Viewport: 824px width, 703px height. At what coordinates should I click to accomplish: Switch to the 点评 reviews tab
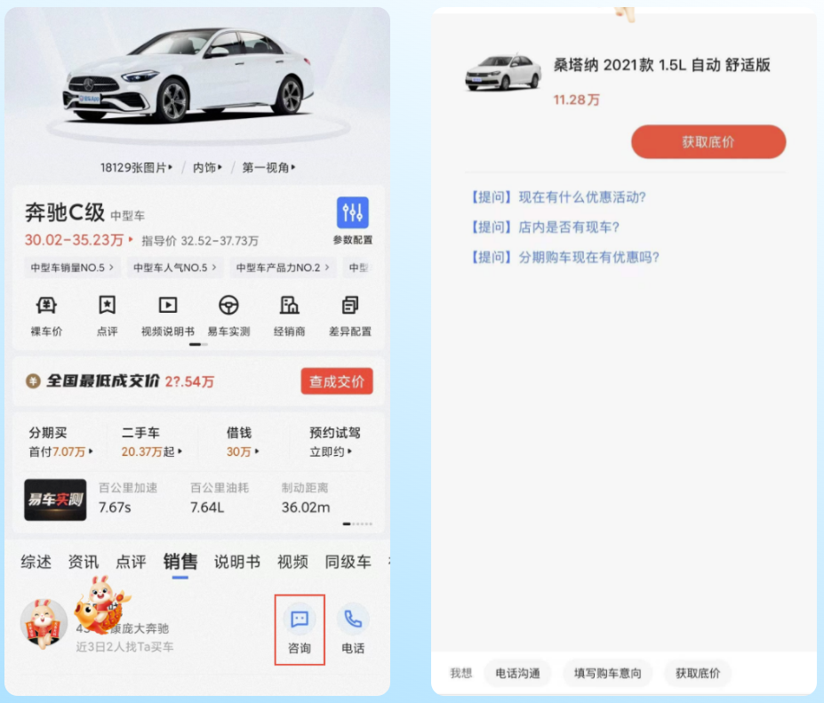click(x=131, y=562)
